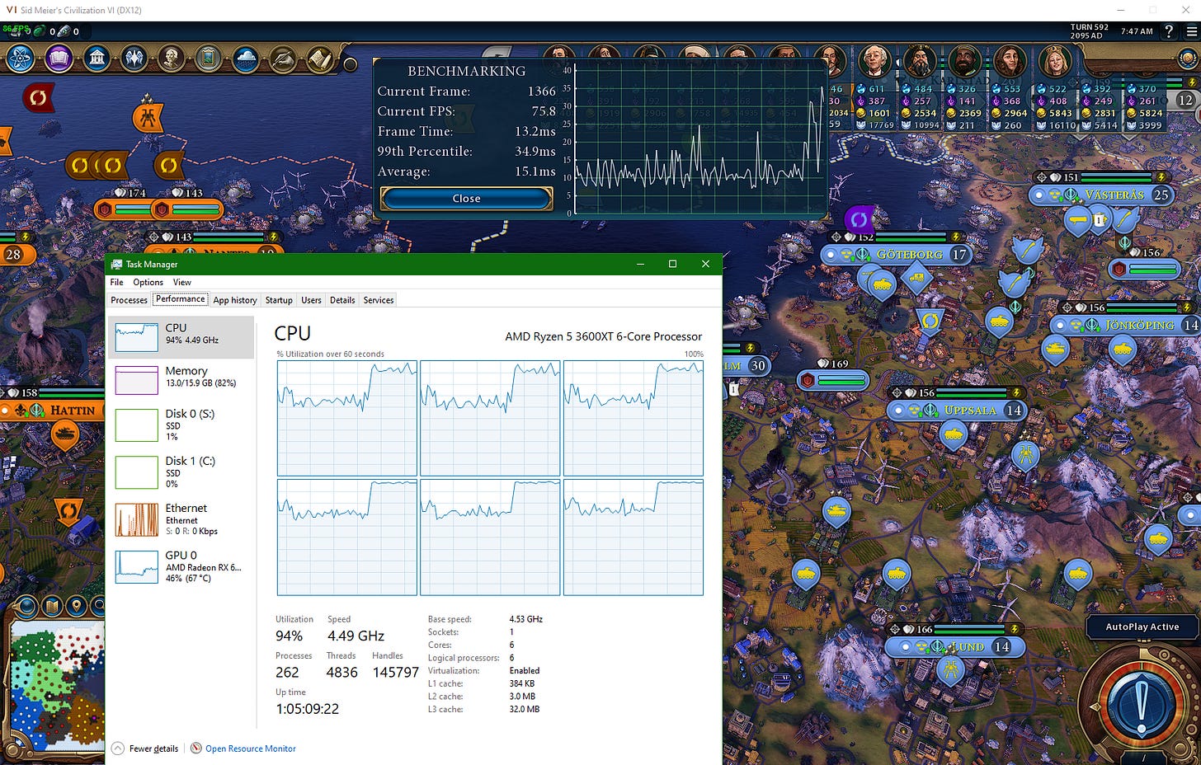Switch to the Details tab
The image size is (1201, 765).
342,300
